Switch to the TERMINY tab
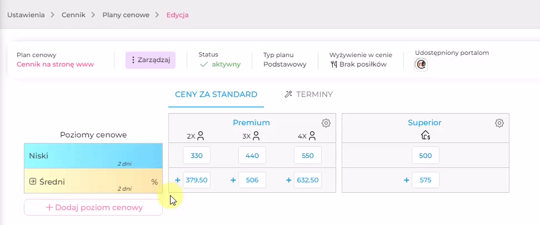 pos(308,94)
